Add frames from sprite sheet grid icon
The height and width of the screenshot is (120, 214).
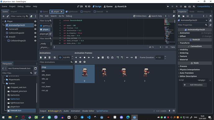pyautogui.click(x=103, y=58)
